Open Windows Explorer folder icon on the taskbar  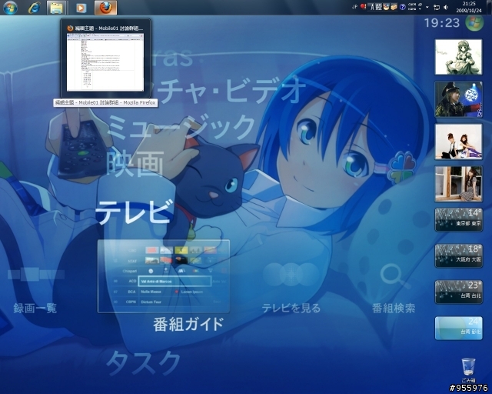coord(56,8)
